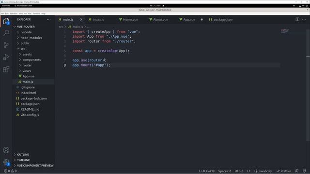Open App.vue in the file tree
This screenshot has height=174, width=310.
click(x=28, y=76)
